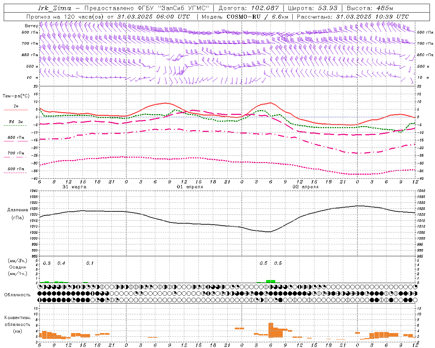Select the 0.3 precipitation amount value
This screenshot has height=348, width=435.
47,263
